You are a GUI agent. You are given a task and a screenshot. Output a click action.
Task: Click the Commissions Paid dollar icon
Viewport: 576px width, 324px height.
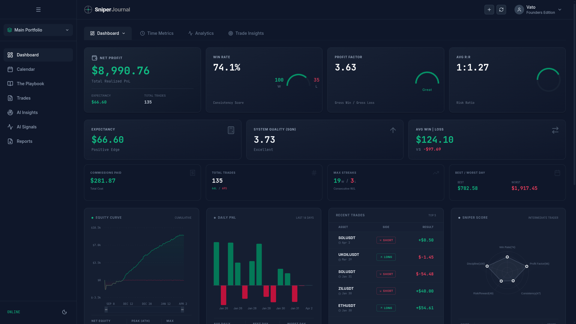coord(193,173)
